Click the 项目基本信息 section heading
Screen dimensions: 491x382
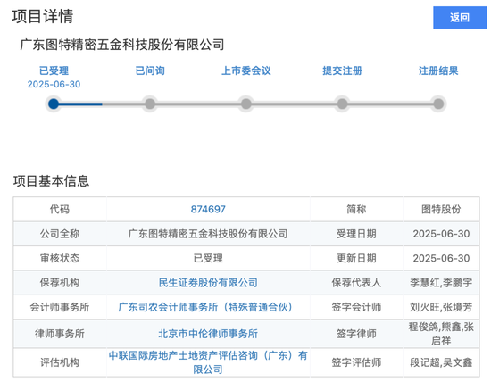pyautogui.click(x=52, y=181)
